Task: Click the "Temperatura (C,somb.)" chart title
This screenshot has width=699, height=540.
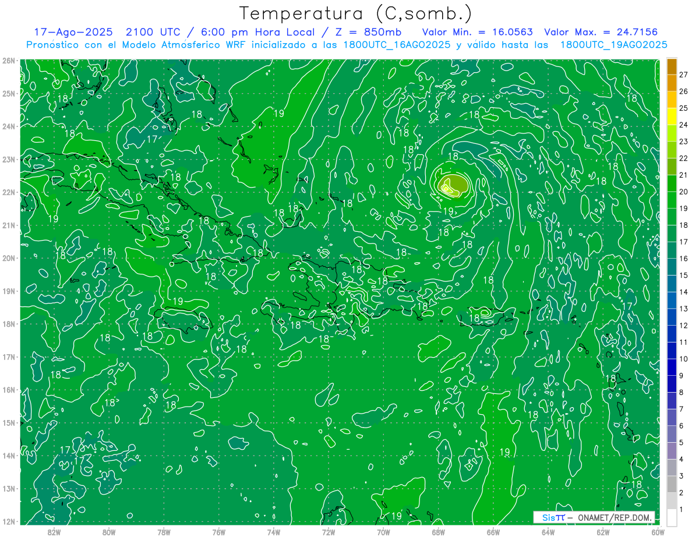Action: [356, 13]
